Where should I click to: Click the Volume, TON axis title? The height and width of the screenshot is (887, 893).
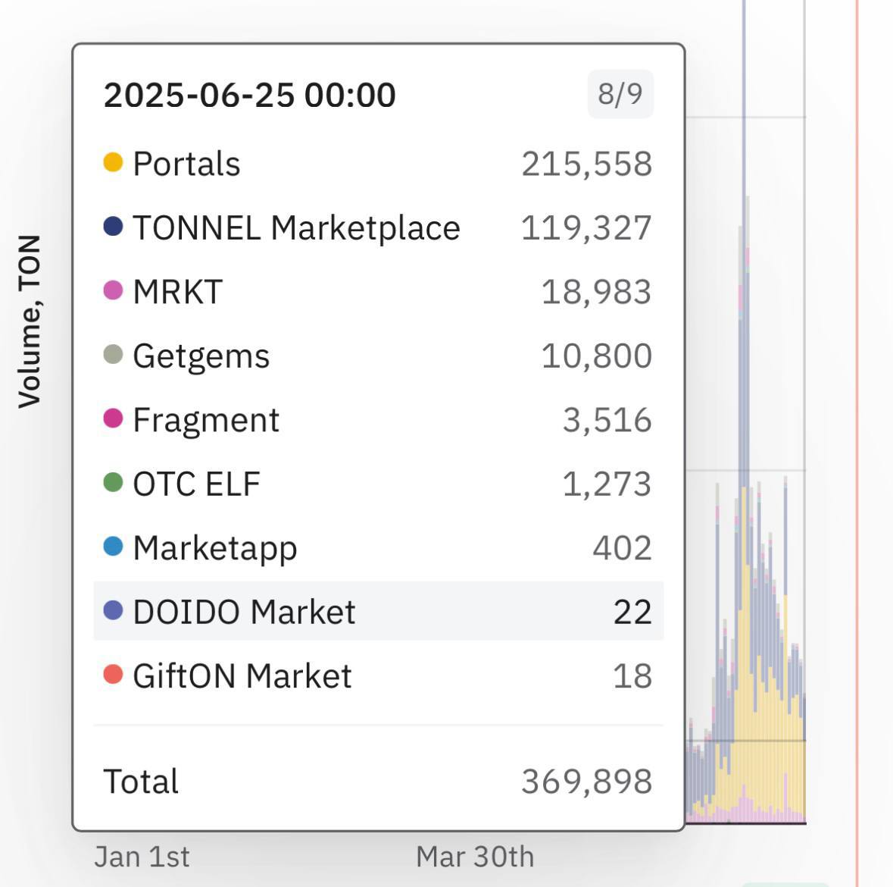(30, 321)
